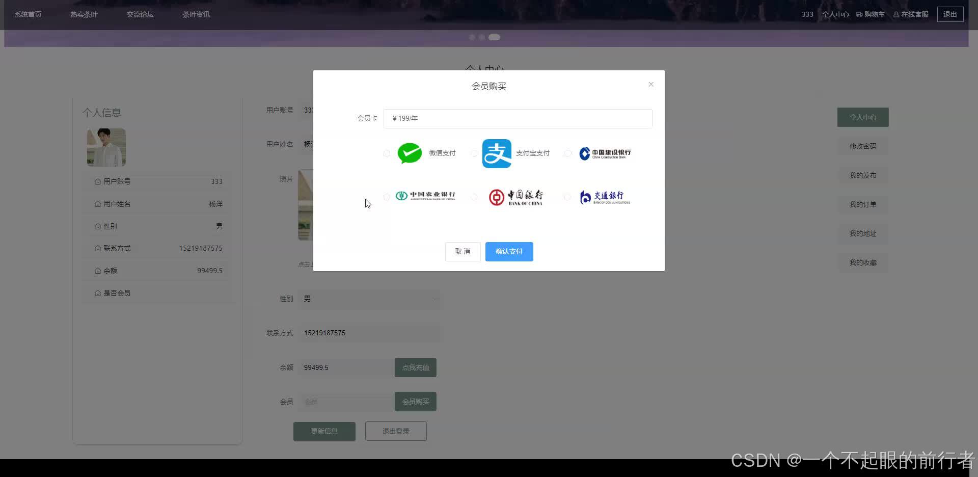Screen dimensions: 978x477
Task: Open the 购物车 shopping cart link
Action: tap(871, 14)
